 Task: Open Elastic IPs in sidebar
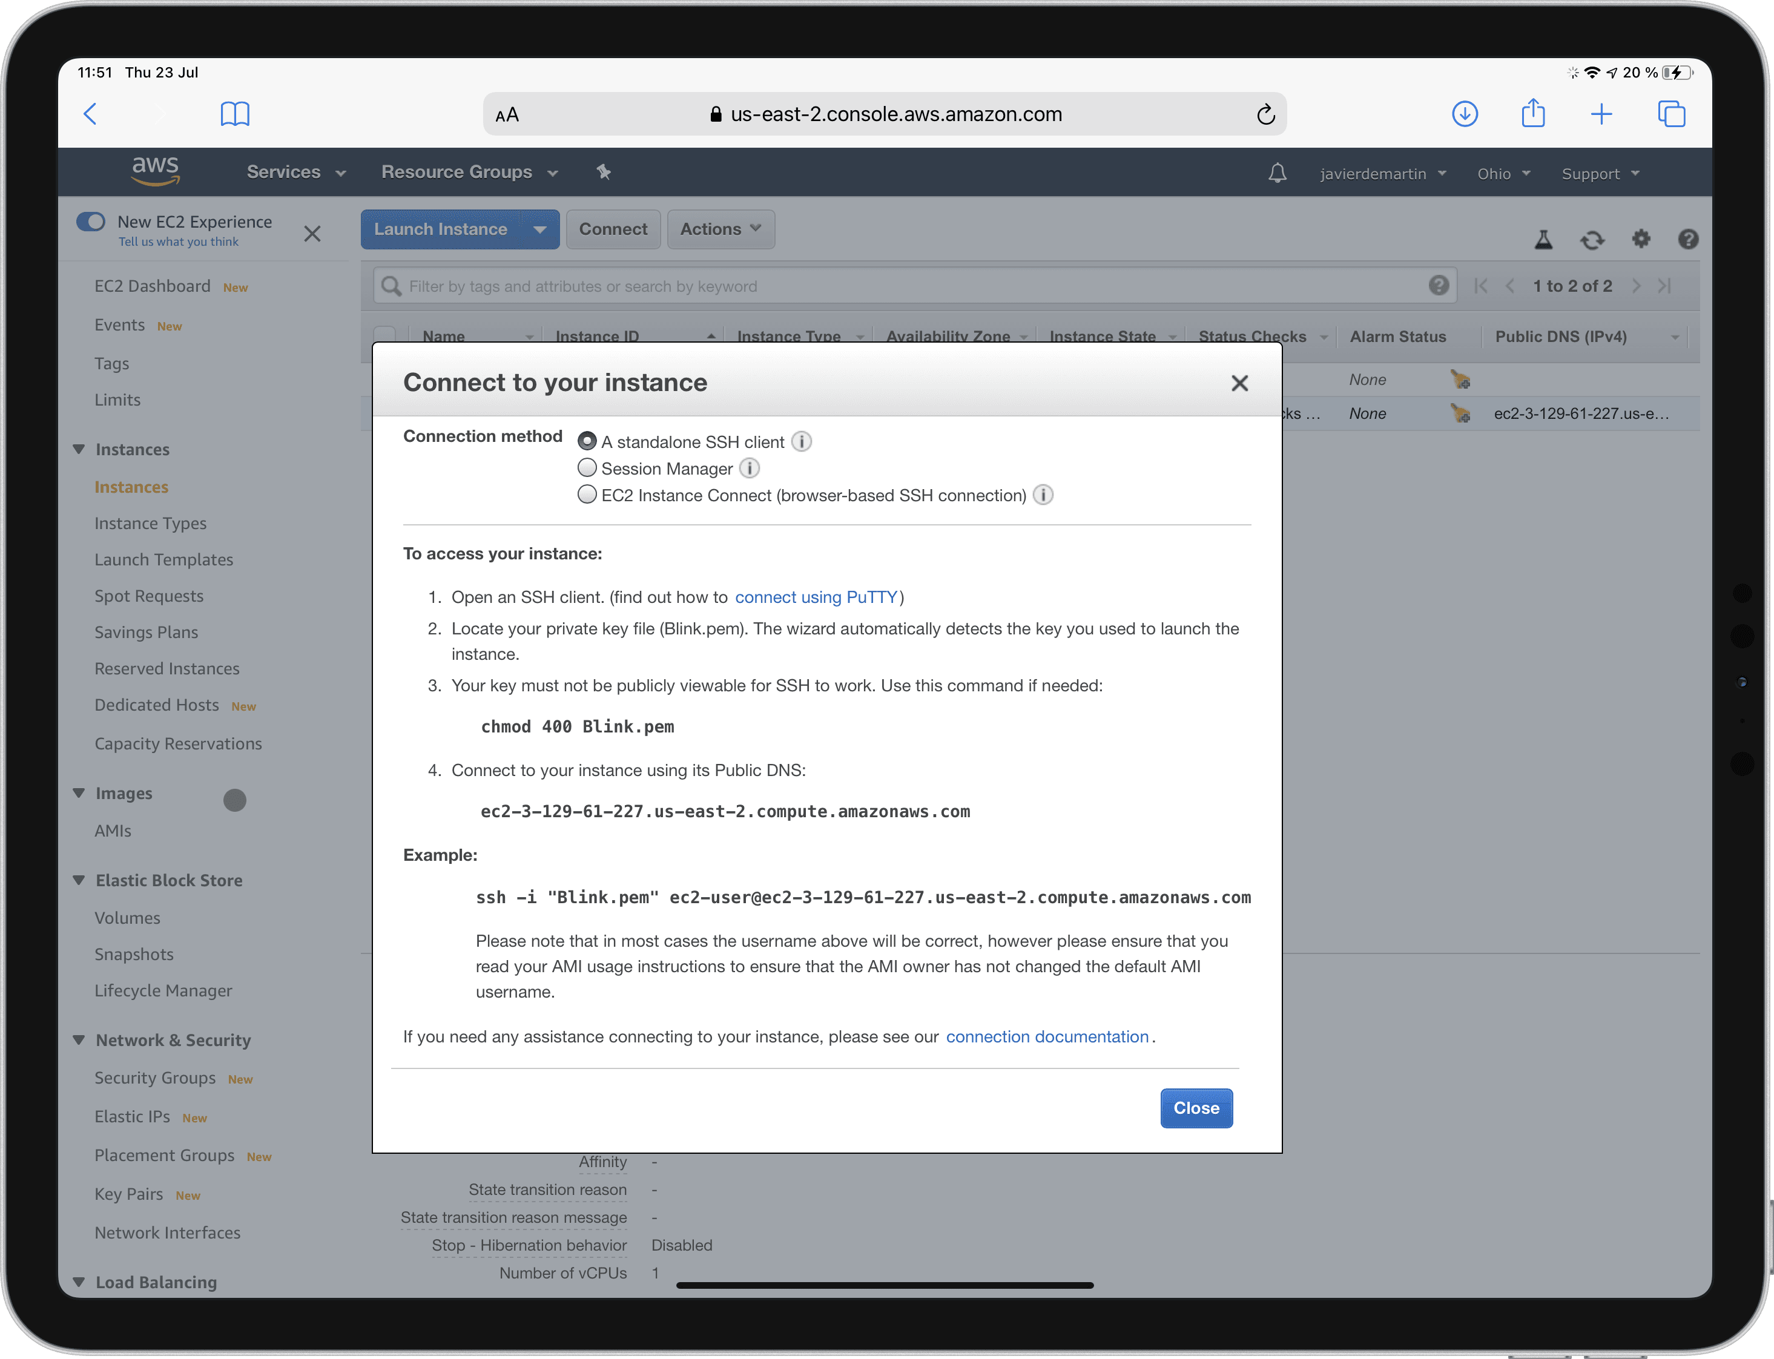tap(132, 1117)
